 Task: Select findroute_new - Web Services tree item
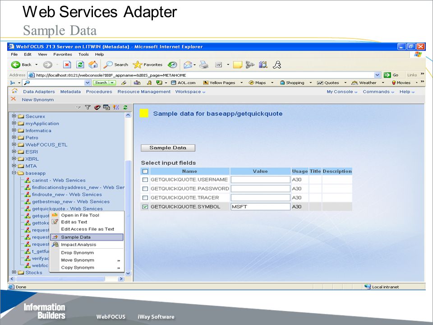(67, 195)
